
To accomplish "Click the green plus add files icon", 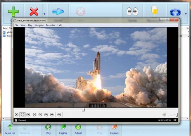I will [x=13, y=11].
